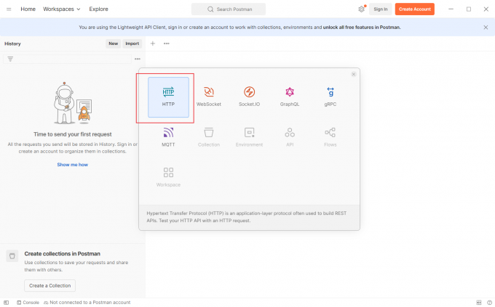The width and height of the screenshot is (495, 307).
Task: Click the history filter input field
Action: [67, 59]
